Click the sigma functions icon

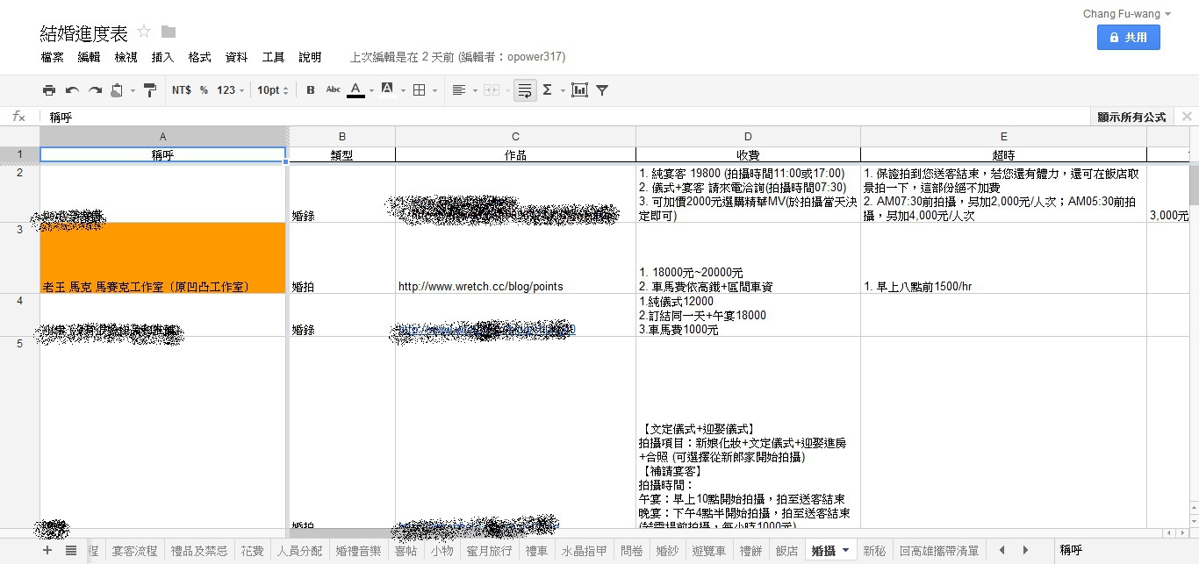547,90
